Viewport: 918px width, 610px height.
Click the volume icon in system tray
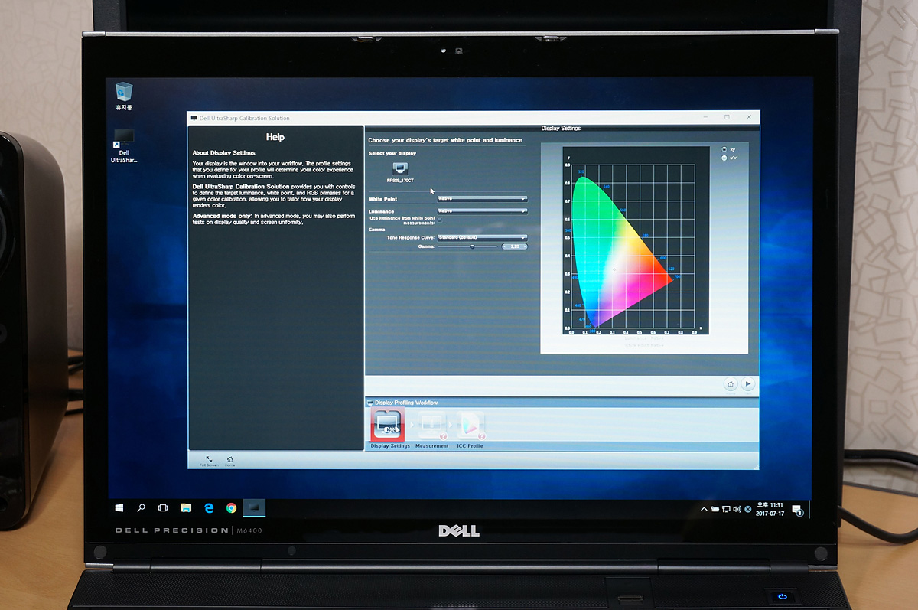coord(736,509)
